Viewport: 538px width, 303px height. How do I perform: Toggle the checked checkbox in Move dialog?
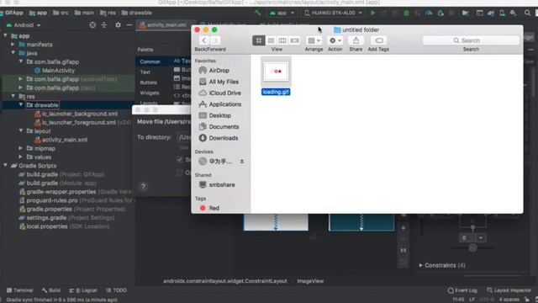pyautogui.click(x=180, y=159)
